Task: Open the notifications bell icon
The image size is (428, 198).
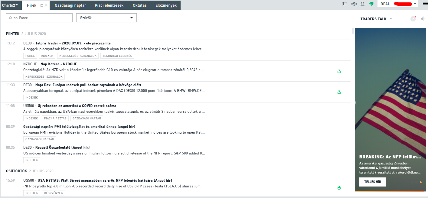Action: [362, 4]
